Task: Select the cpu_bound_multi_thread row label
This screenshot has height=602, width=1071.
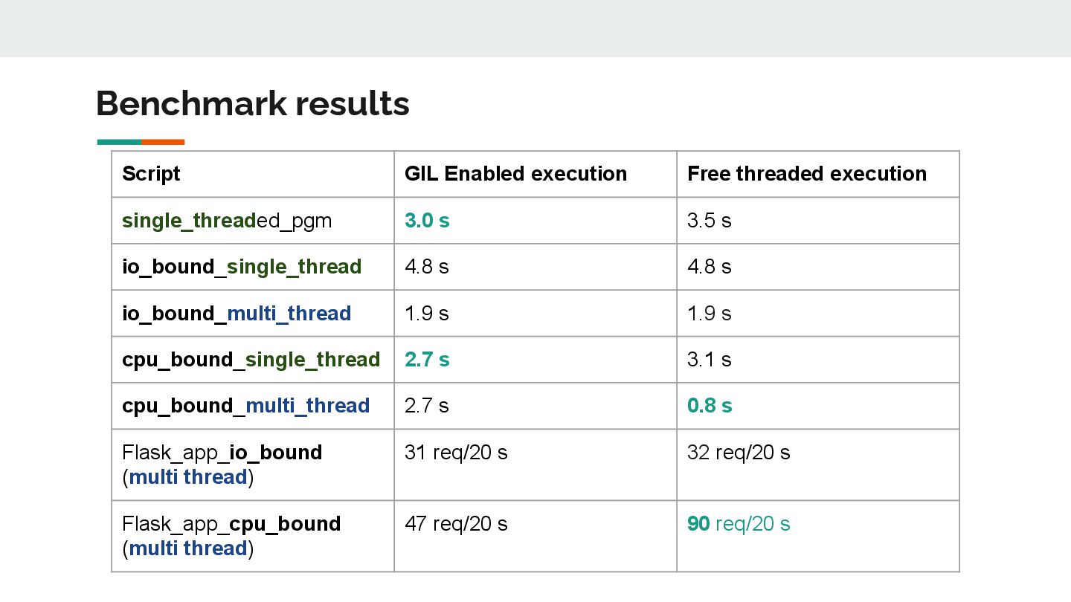Action: click(245, 406)
